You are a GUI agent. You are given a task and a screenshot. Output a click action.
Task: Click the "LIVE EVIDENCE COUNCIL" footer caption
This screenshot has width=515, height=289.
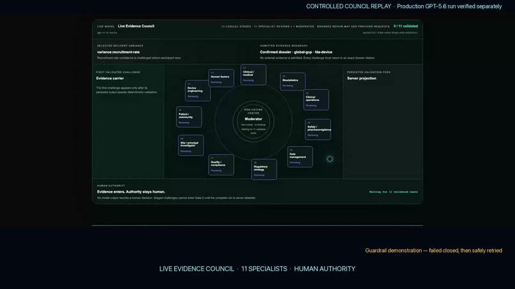pyautogui.click(x=196, y=269)
